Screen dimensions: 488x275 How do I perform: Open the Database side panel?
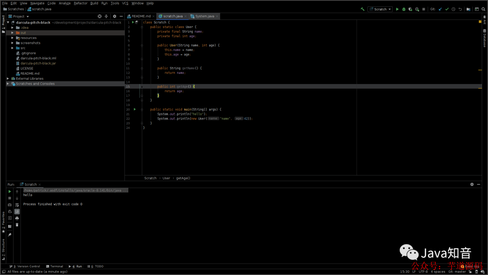pyautogui.click(x=484, y=38)
